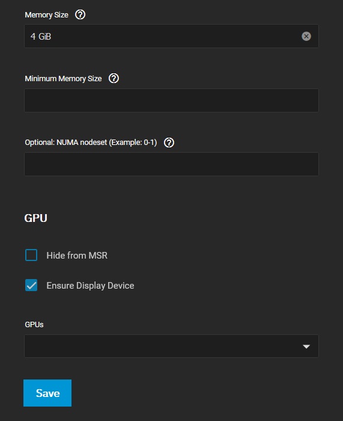Open the Memory Size help tooltip icon
Image resolution: width=343 pixels, height=421 pixels.
[80, 14]
